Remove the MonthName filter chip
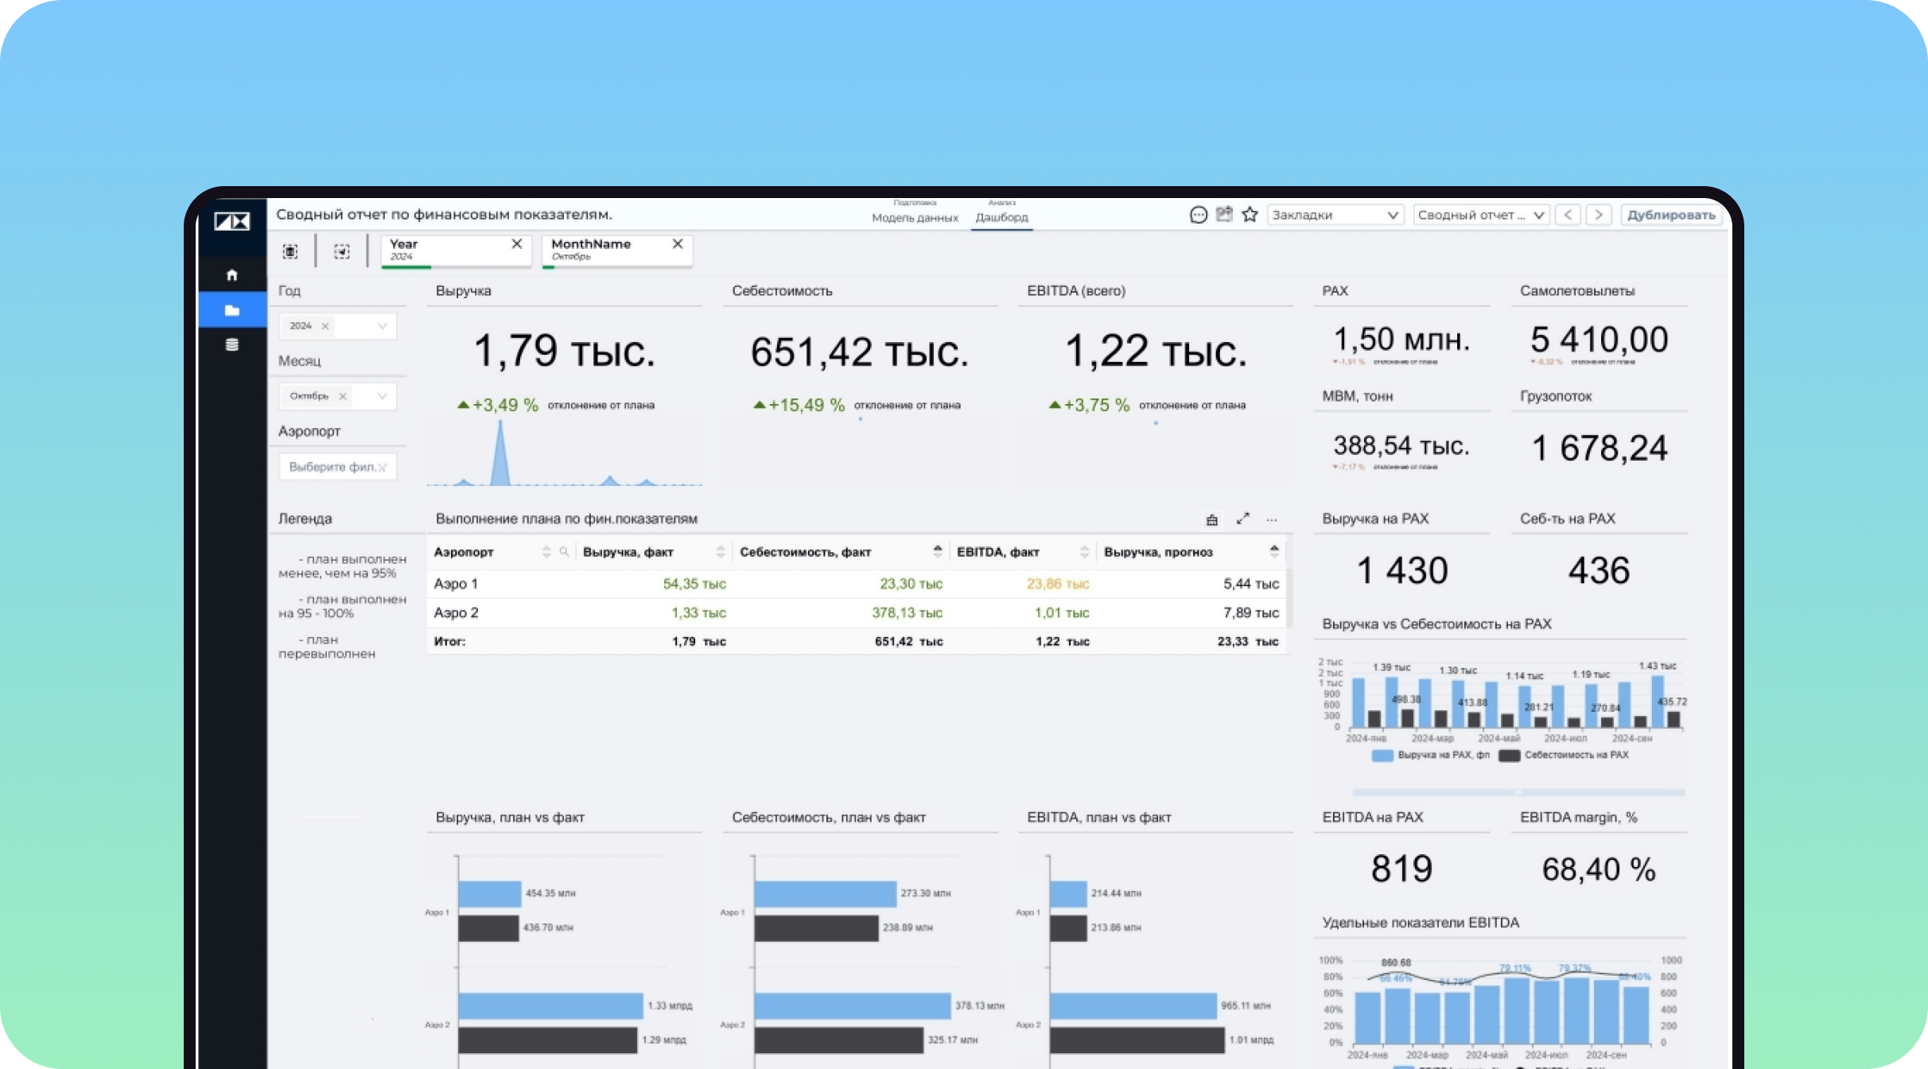The height and width of the screenshot is (1069, 1928). (x=678, y=244)
